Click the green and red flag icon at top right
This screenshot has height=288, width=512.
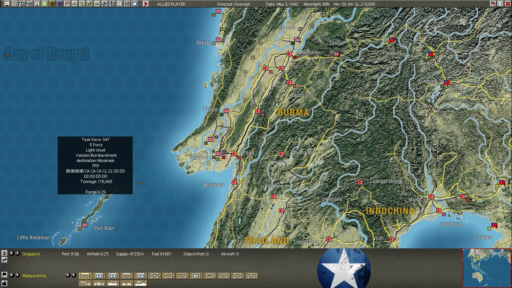click(x=493, y=4)
